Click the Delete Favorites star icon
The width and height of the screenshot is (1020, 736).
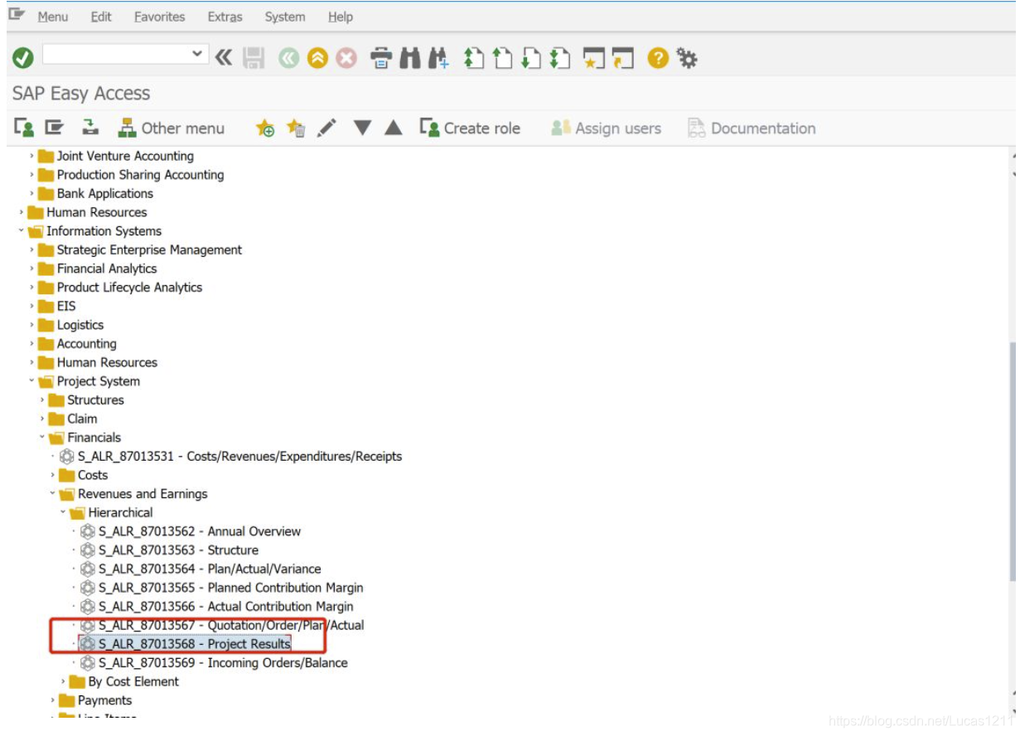point(296,128)
